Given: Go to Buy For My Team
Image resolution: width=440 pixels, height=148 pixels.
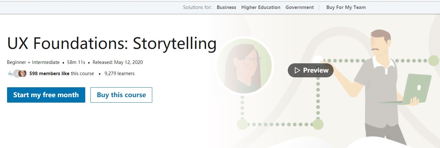Looking at the screenshot, I should [346, 7].
